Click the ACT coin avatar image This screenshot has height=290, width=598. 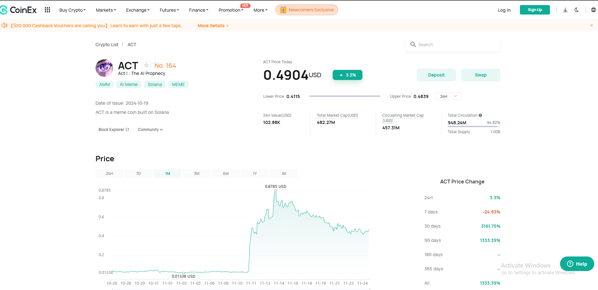(x=104, y=68)
